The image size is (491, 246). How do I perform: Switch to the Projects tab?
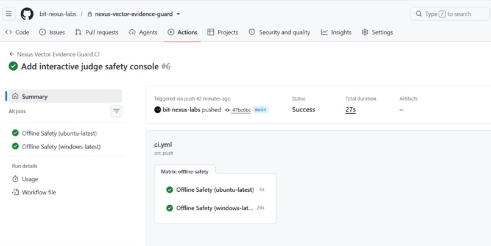pyautogui.click(x=222, y=32)
